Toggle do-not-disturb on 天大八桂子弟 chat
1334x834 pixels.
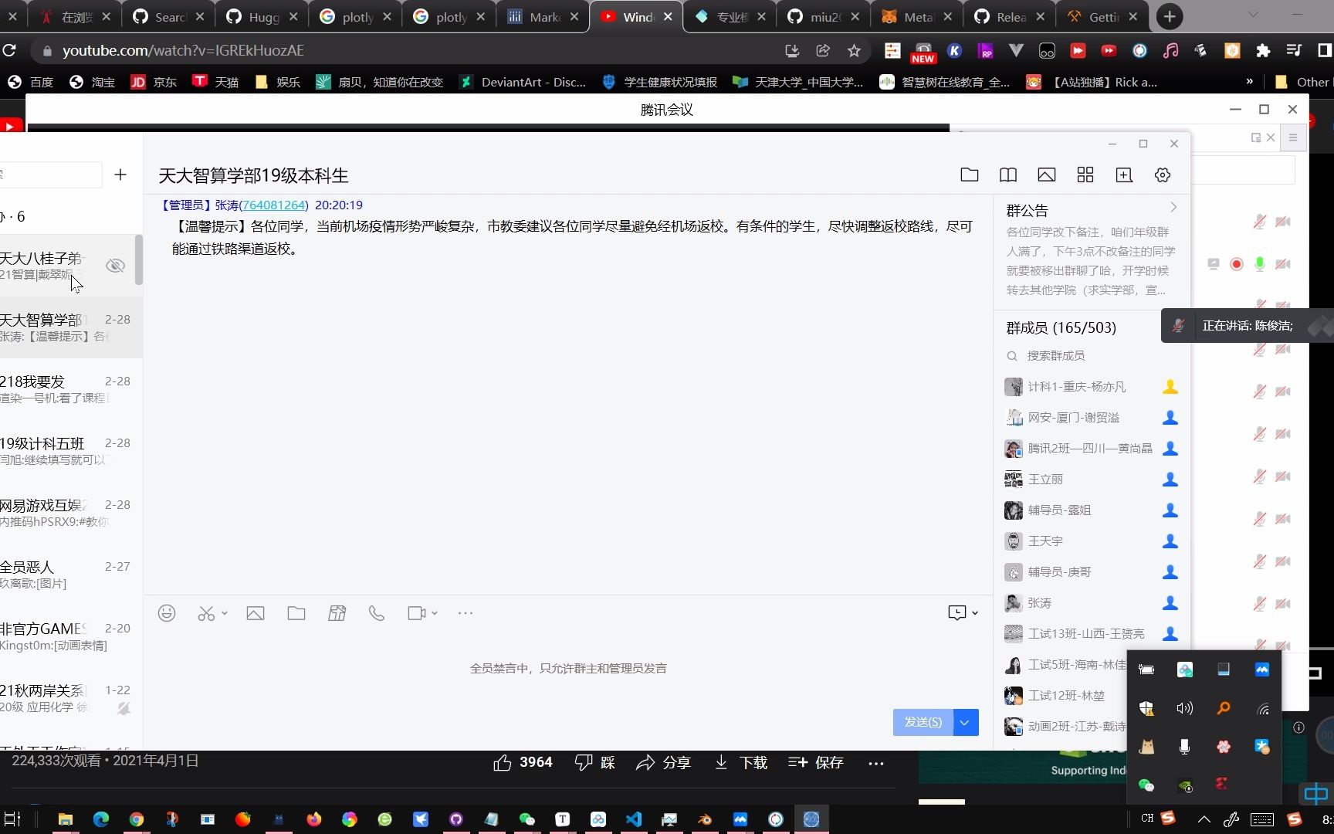tap(115, 265)
